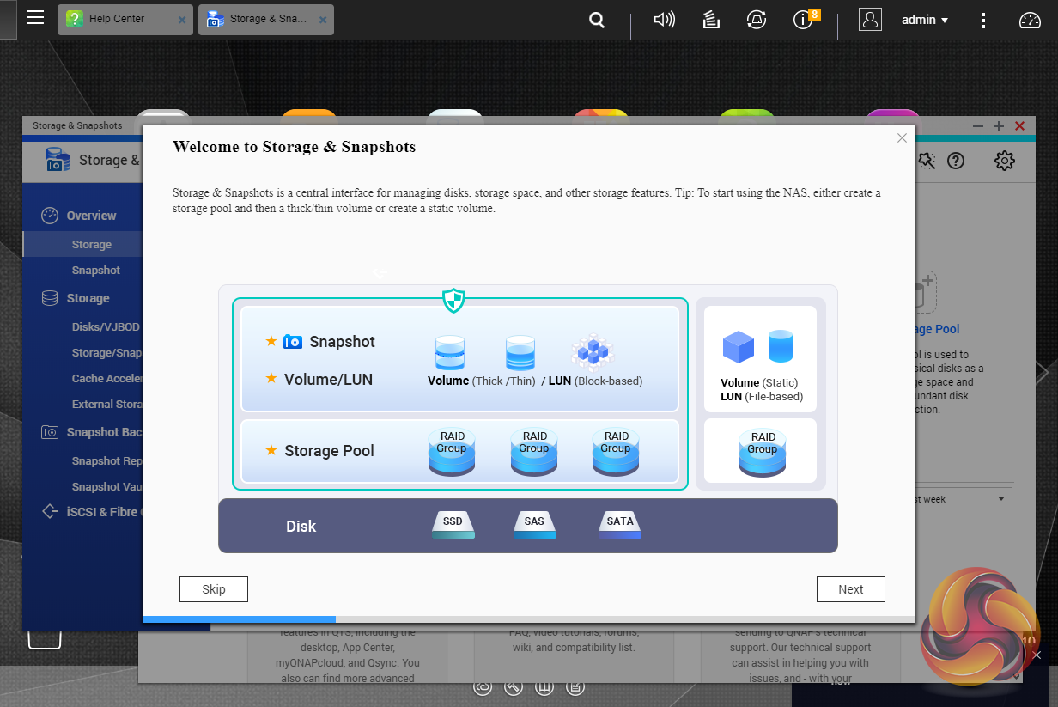The width and height of the screenshot is (1058, 707).
Task: Close the Storage & Snapshots window
Action: tap(1019, 126)
